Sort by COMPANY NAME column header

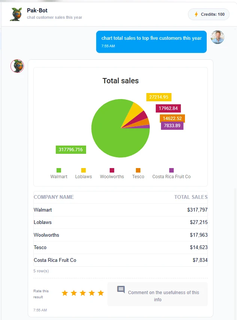[x=54, y=197]
